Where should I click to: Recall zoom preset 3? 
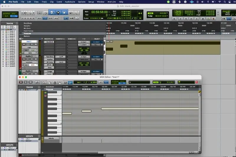[28, 18]
